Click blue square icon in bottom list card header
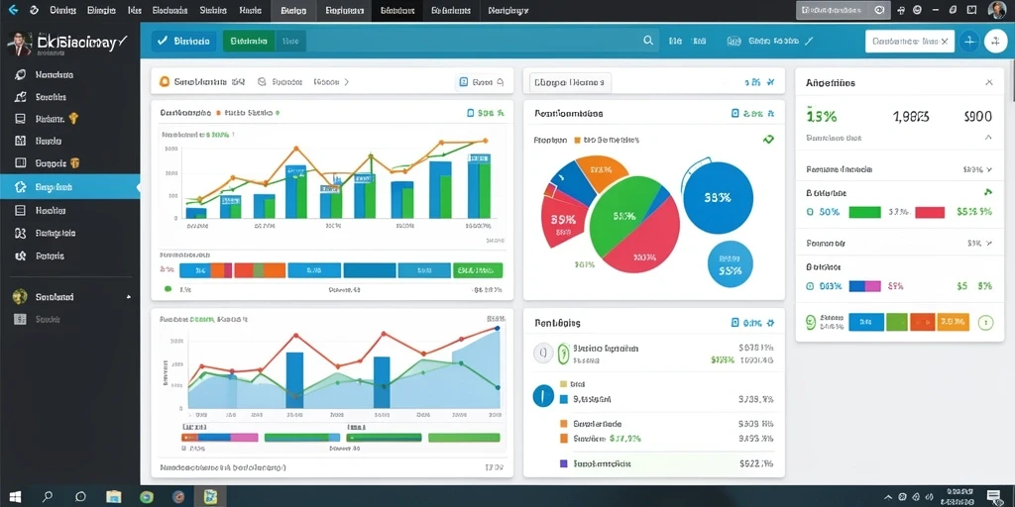This screenshot has width=1015, height=507. coord(734,322)
